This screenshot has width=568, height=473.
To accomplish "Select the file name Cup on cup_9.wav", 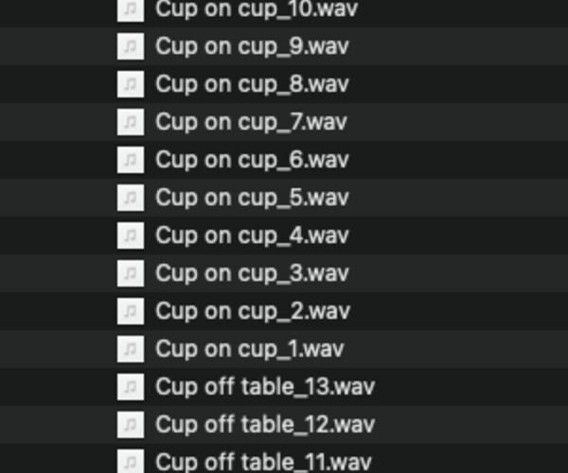I will coord(252,46).
